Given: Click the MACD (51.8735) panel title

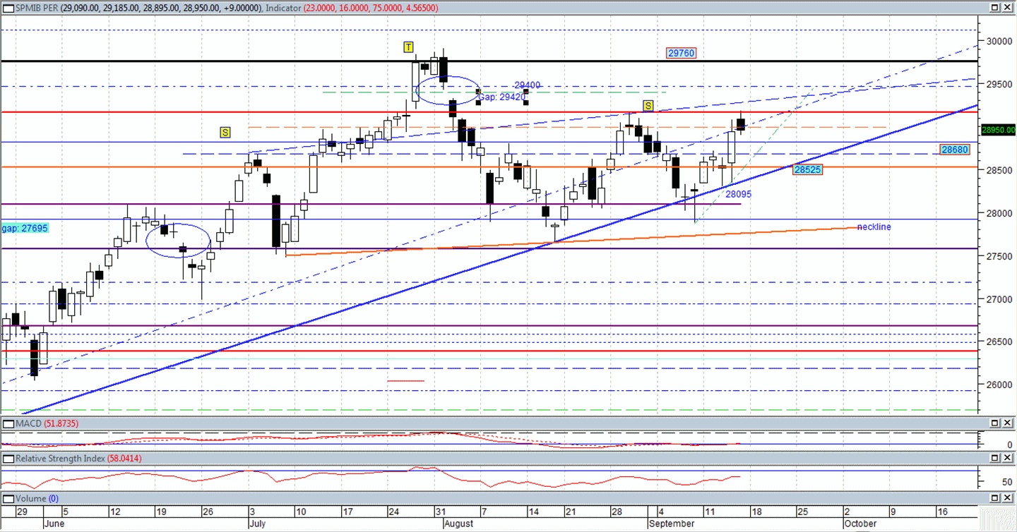Looking at the screenshot, I should point(47,423).
